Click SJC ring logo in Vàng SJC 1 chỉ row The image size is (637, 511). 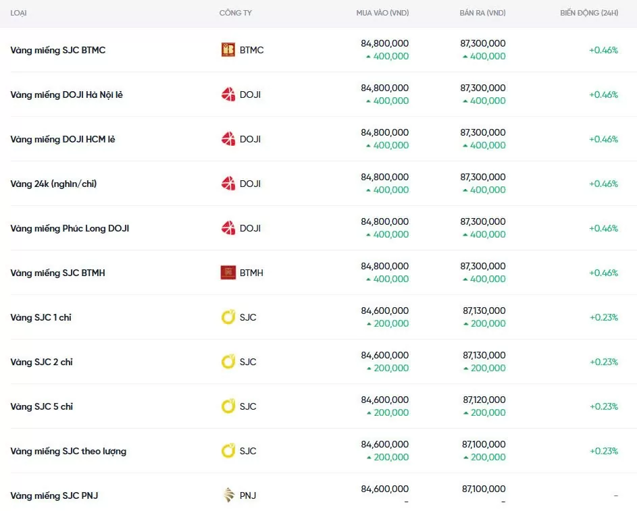[x=228, y=317]
